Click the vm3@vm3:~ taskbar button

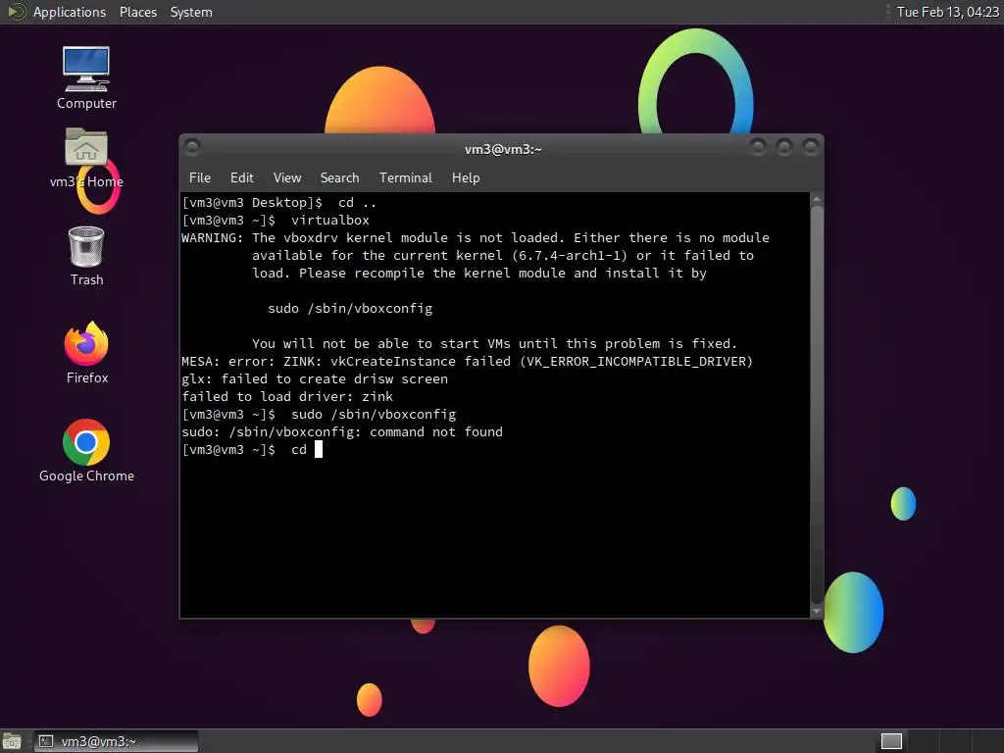pyautogui.click(x=116, y=741)
